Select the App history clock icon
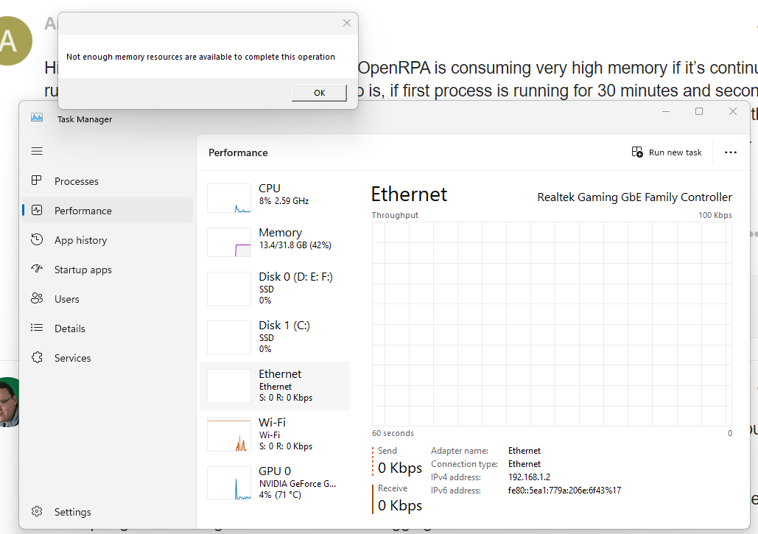 37,240
